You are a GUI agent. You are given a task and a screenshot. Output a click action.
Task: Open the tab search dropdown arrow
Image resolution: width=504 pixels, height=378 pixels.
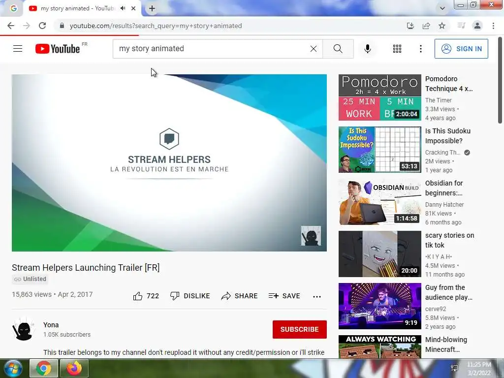442,8
